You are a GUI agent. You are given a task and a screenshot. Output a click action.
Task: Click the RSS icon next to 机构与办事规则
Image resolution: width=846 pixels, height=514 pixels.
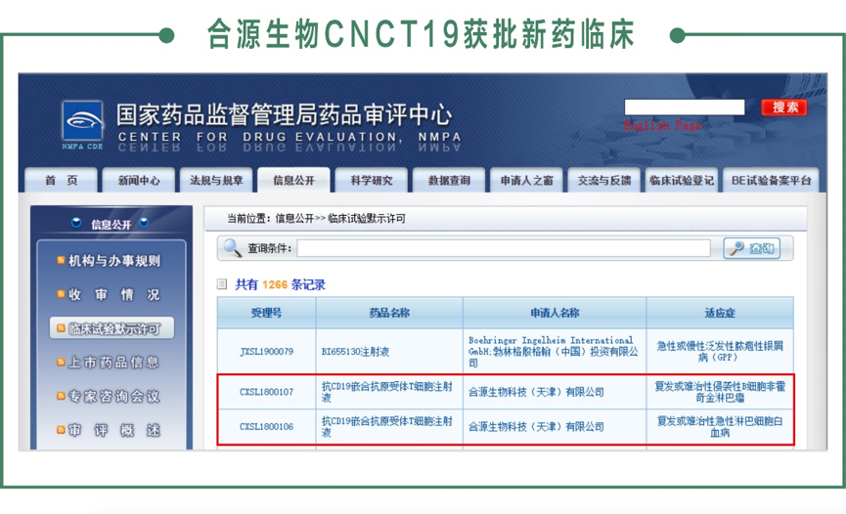pyautogui.click(x=61, y=261)
